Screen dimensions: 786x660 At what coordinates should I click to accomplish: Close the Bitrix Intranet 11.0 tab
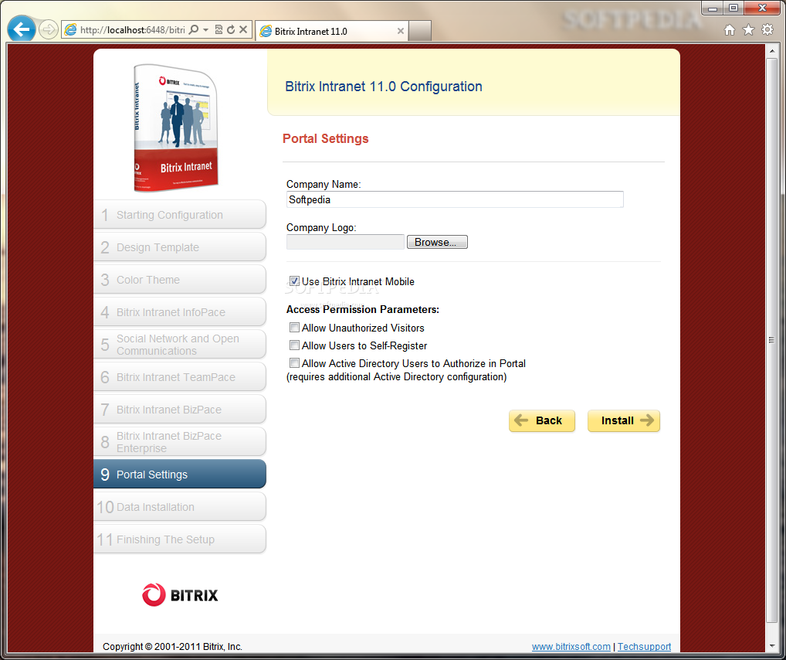(401, 31)
